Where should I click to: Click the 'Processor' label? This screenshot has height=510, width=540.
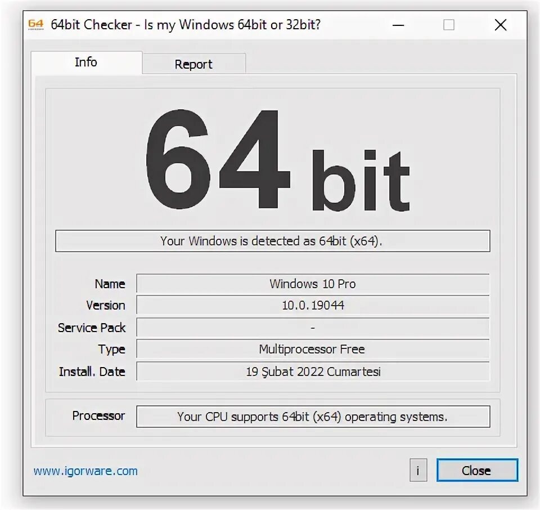point(98,416)
